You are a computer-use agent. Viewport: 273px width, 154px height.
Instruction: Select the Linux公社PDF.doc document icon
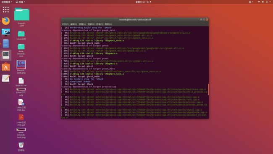pyautogui.click(x=21, y=102)
